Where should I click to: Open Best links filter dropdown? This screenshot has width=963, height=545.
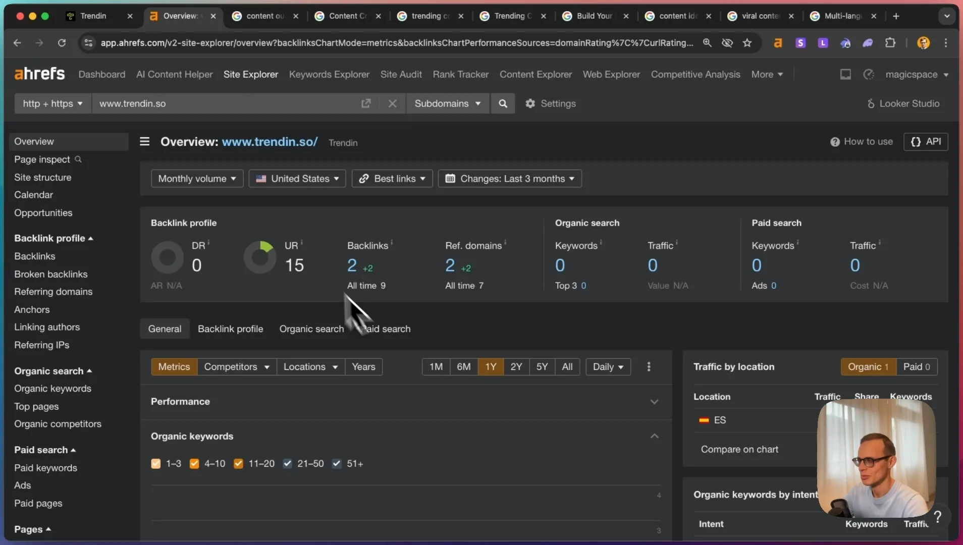(392, 179)
